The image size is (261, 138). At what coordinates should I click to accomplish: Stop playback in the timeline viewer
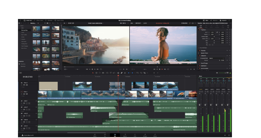pyautogui.click(x=159, y=69)
